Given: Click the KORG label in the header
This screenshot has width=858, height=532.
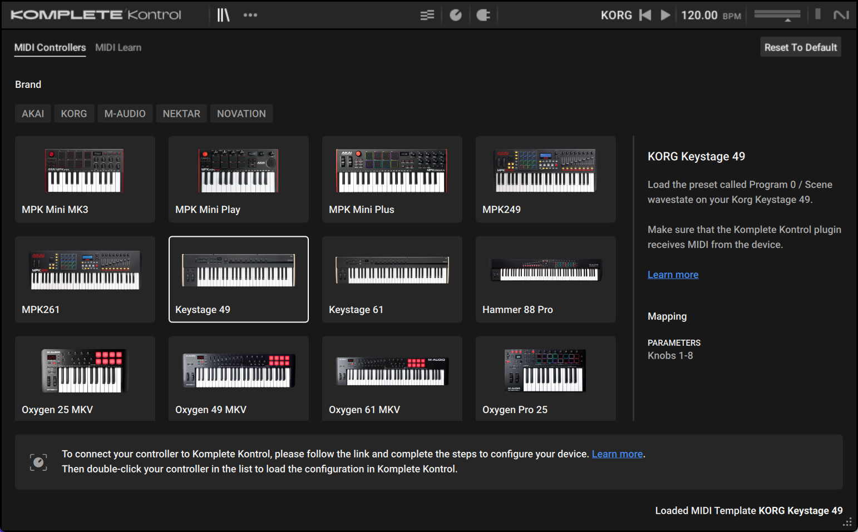Looking at the screenshot, I should pos(617,15).
